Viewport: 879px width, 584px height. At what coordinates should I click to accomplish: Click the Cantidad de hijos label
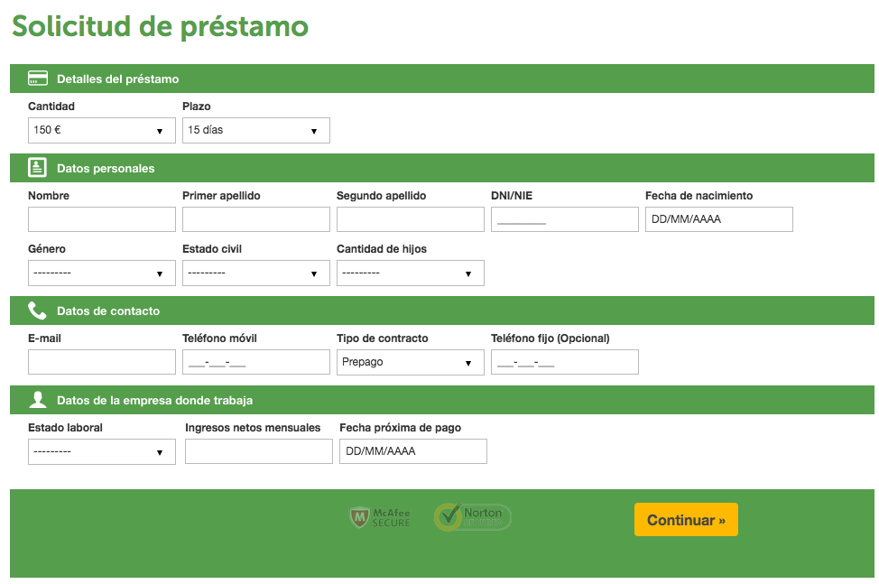tap(381, 249)
